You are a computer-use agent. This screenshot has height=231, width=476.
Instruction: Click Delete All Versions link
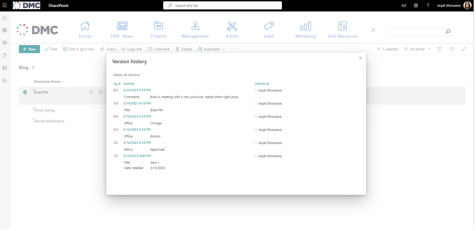point(127,75)
